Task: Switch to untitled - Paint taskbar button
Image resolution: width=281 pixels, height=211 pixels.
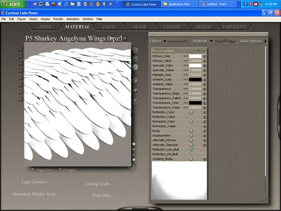Action: [217, 4]
